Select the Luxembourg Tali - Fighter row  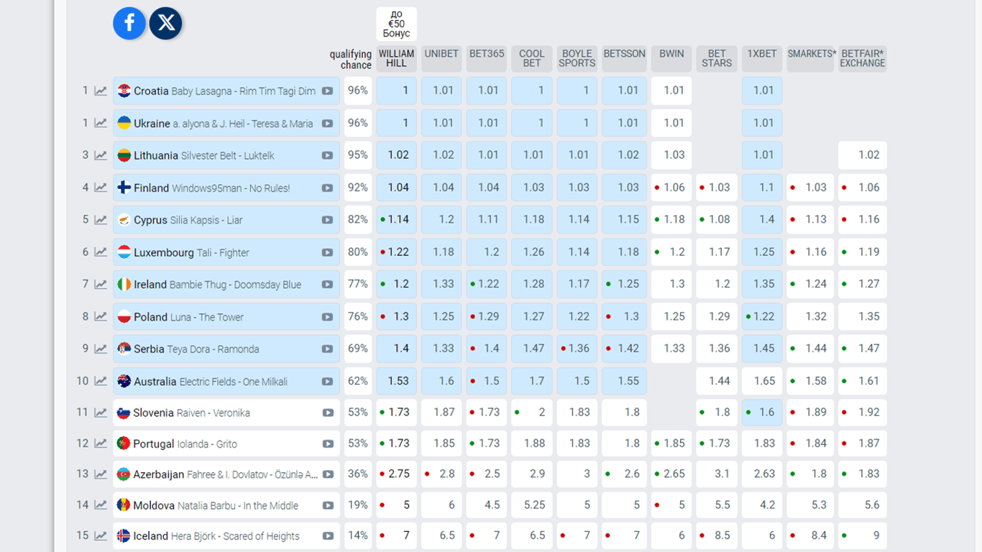click(x=216, y=253)
